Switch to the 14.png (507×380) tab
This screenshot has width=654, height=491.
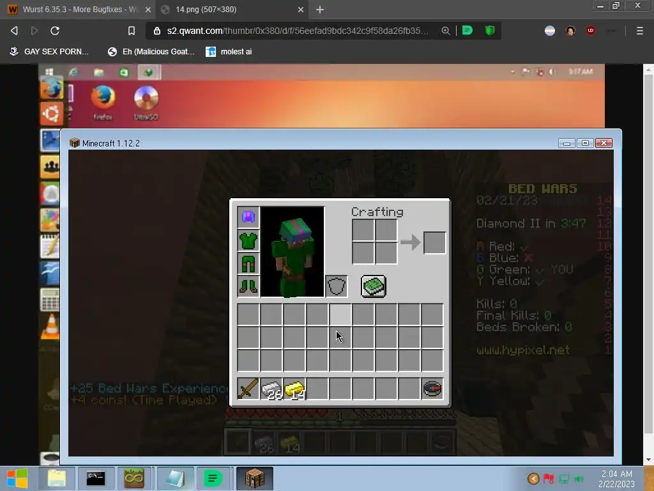232,9
